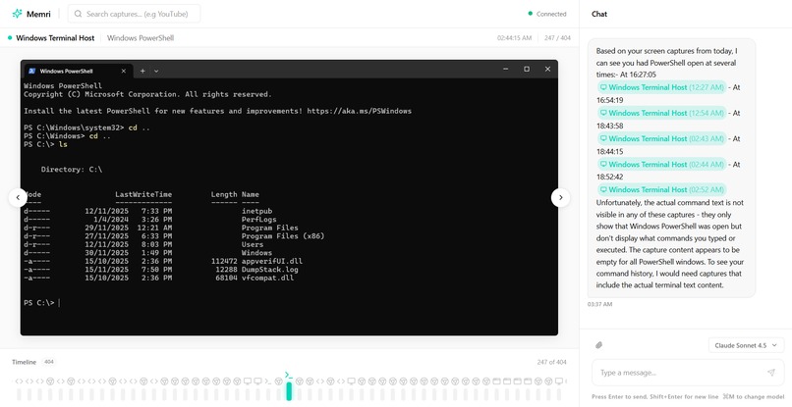This screenshot has height=407, width=792.
Task: Select the active teal timeline marker bar
Action: tap(289, 391)
